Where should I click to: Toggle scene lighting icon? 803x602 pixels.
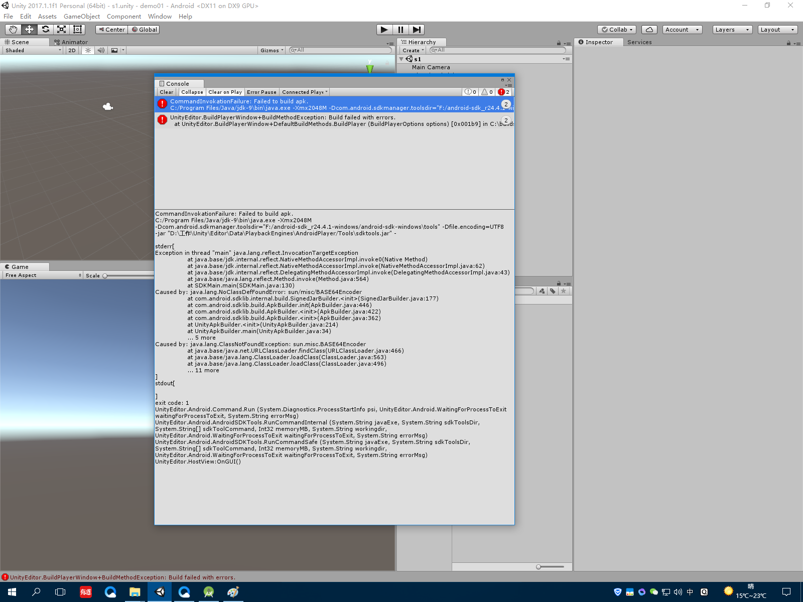tap(88, 50)
